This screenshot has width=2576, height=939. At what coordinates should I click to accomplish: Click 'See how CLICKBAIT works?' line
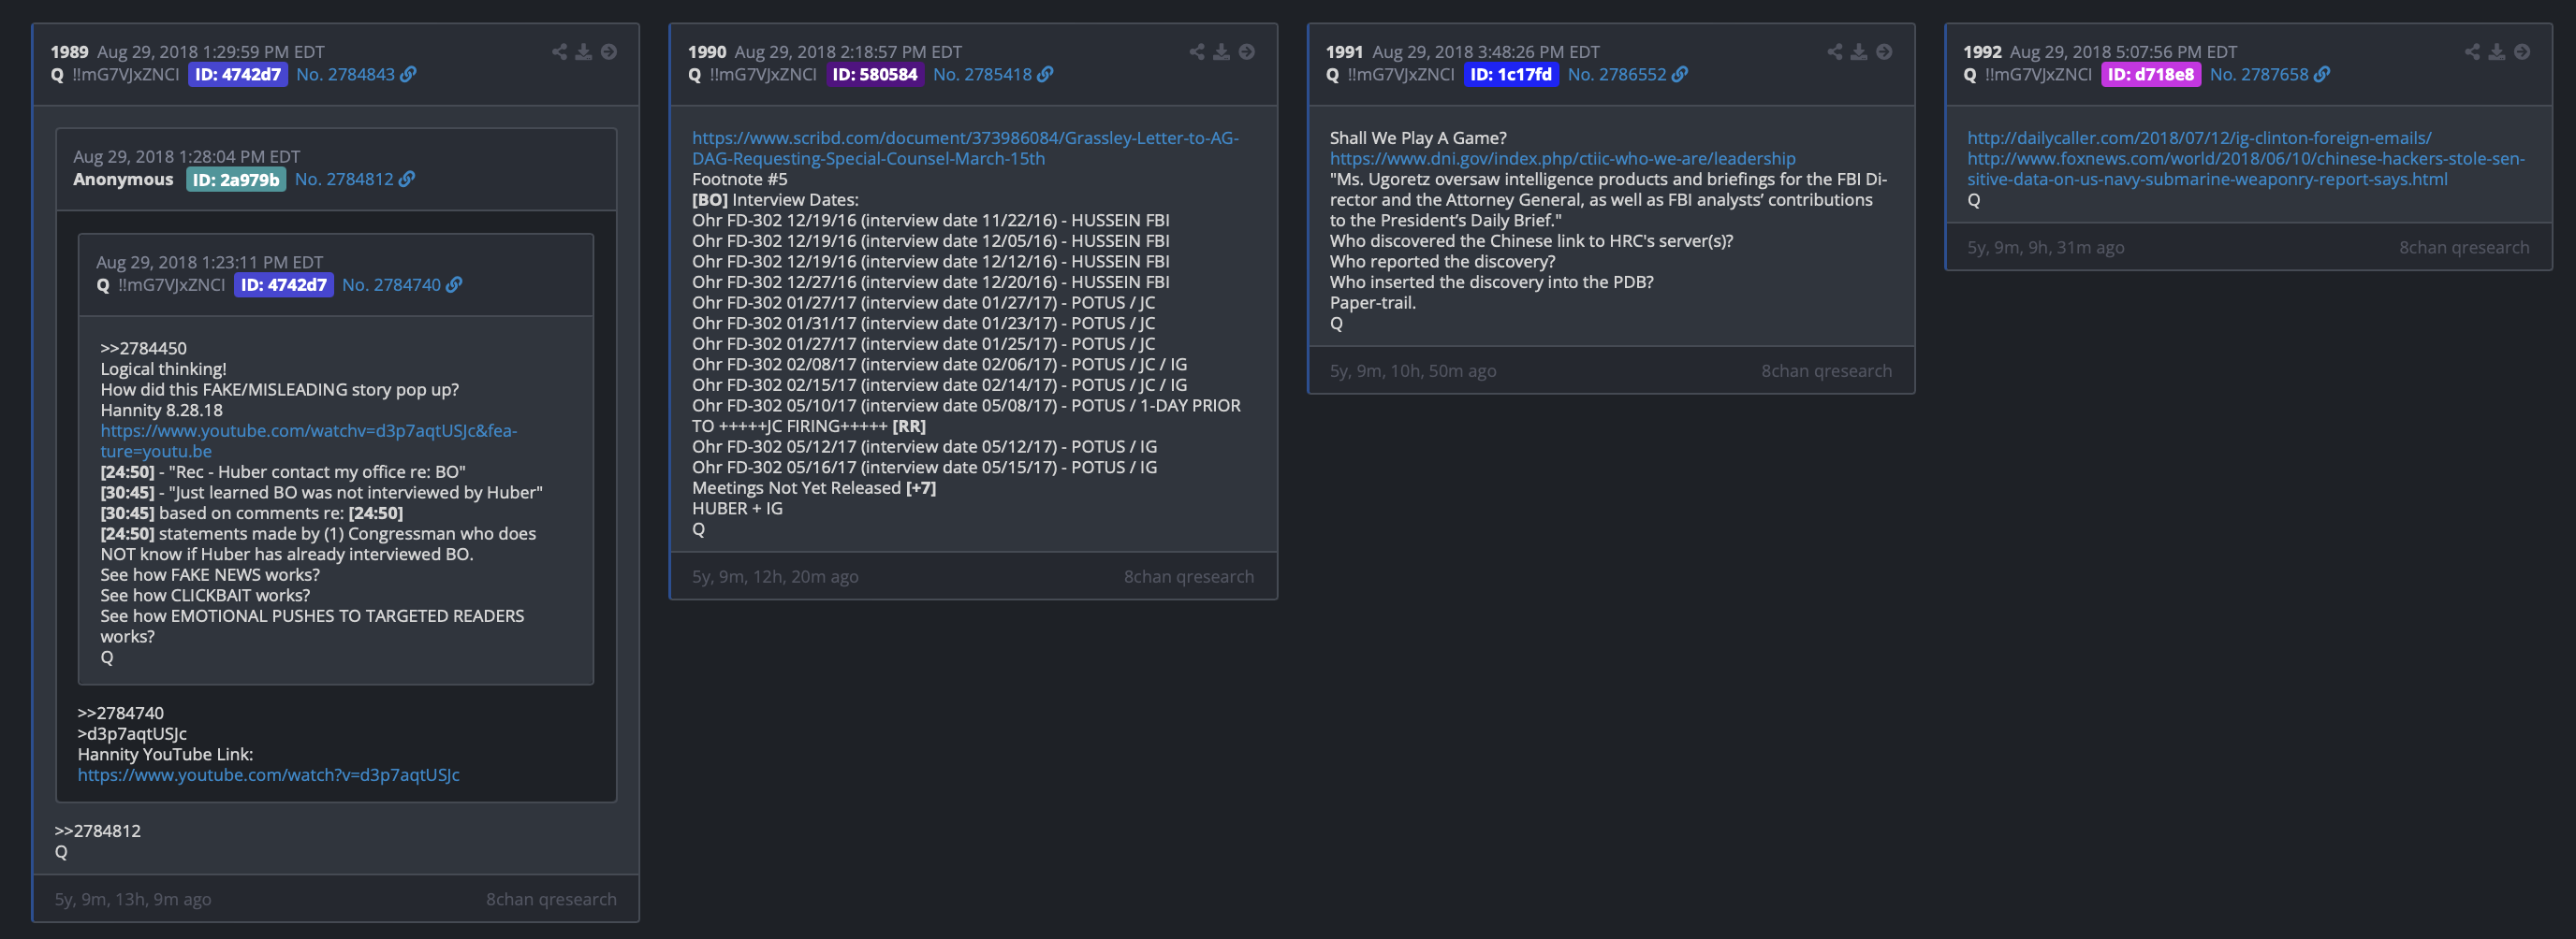[205, 596]
